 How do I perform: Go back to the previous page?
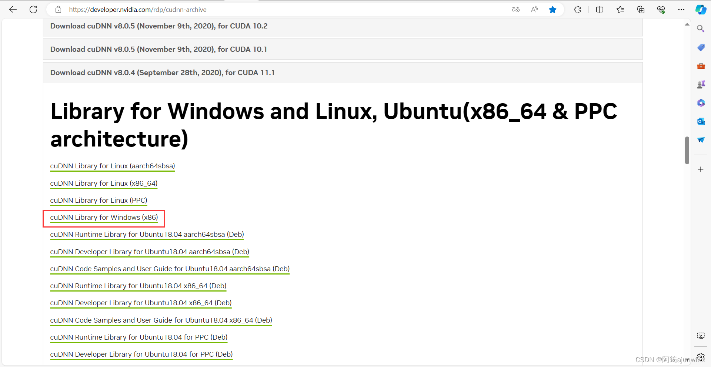pyautogui.click(x=13, y=10)
